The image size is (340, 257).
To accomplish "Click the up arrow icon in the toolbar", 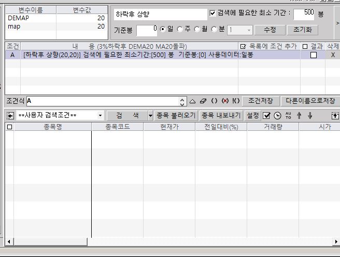I will tap(299, 115).
